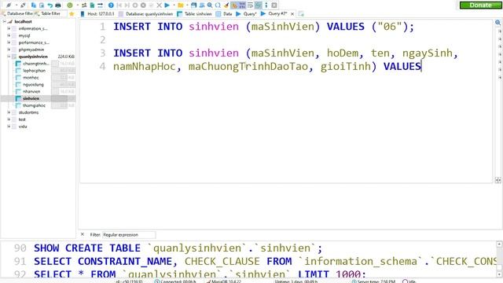Viewport: 503px width, 283px height.
Task: Expand the mysql database node
Action: click(9, 35)
